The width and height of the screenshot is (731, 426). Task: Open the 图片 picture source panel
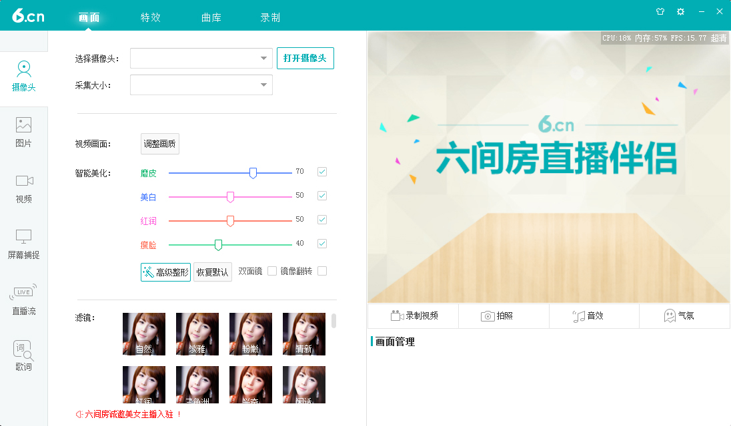point(23,132)
